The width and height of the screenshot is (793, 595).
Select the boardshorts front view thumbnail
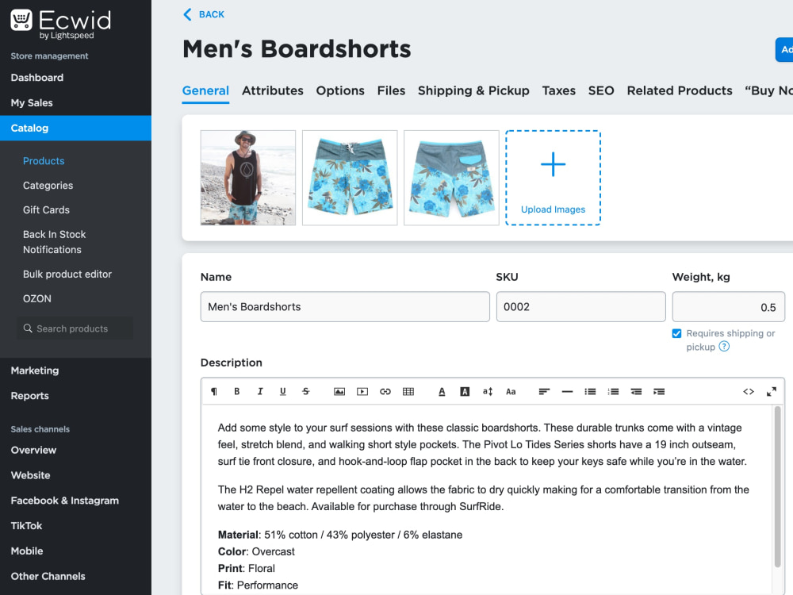pyautogui.click(x=350, y=178)
